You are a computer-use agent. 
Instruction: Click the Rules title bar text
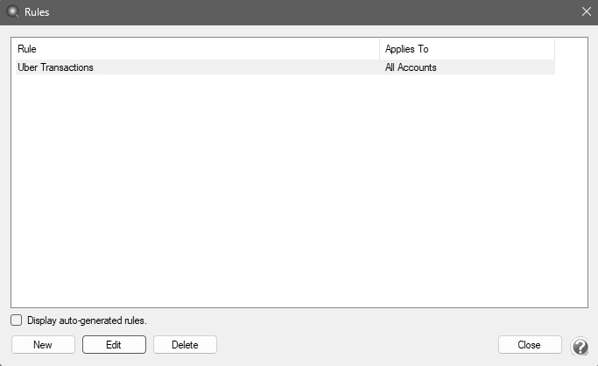point(36,12)
